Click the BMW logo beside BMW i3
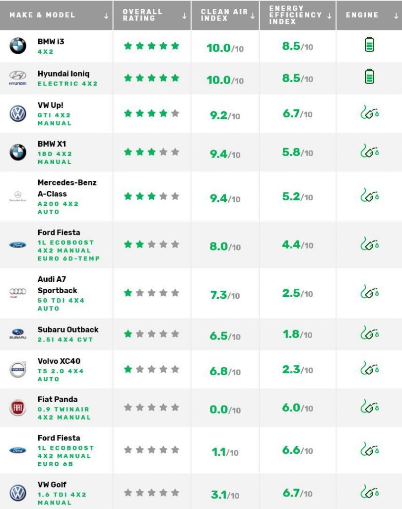The height and width of the screenshot is (509, 402). [18, 46]
